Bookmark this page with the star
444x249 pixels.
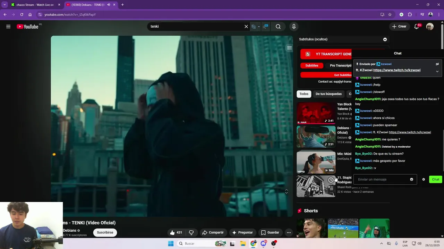point(390,15)
